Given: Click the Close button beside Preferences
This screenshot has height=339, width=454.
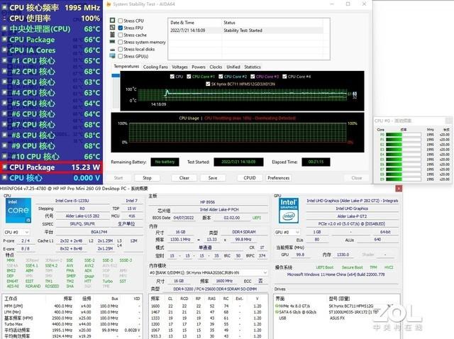Looking at the screenshot, I should (x=357, y=178).
